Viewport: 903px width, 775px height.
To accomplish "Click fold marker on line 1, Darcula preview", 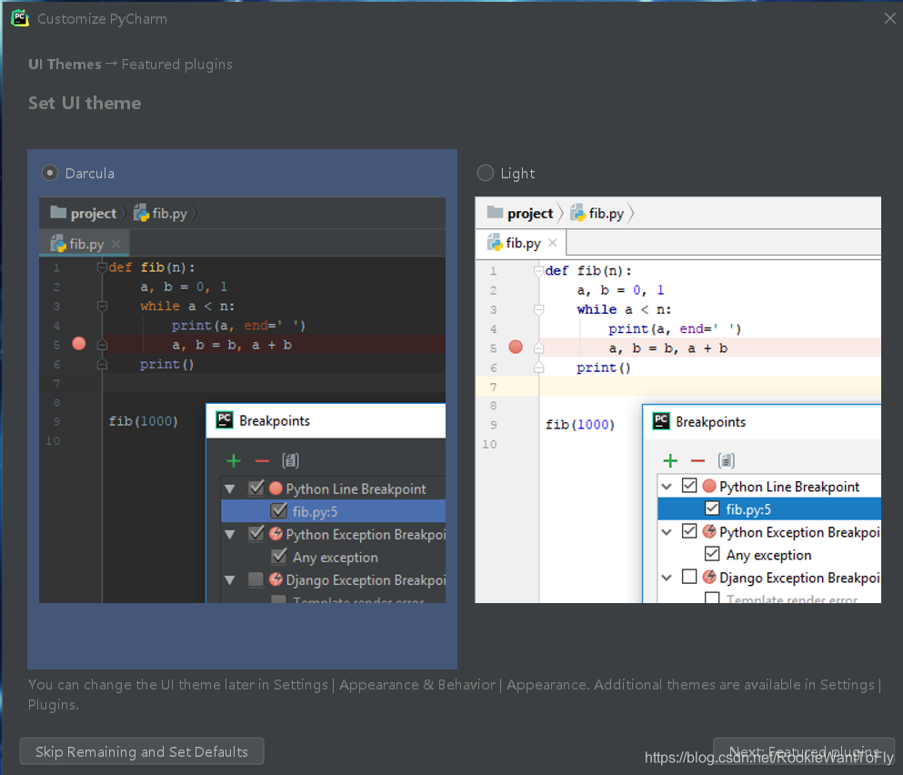I will coord(102,267).
